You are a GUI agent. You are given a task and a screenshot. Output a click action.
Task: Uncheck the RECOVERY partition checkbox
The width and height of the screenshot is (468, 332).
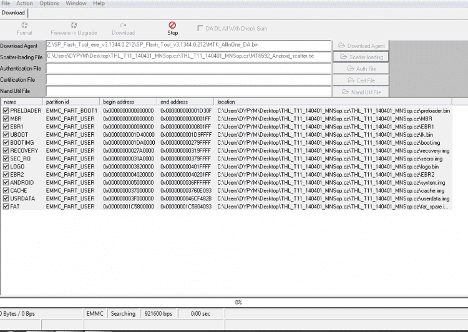click(x=6, y=151)
